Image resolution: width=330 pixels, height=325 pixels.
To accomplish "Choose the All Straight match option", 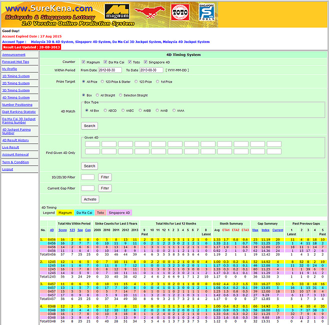I will click(x=97, y=95).
